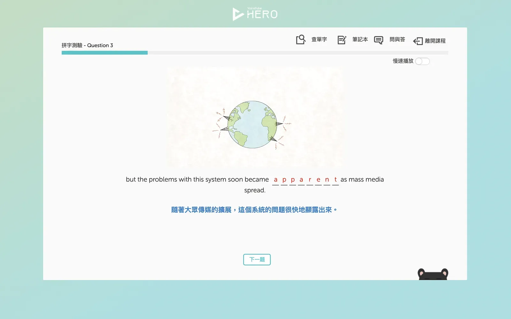511x319 pixels.
Task: Click the 慢速播放 label text
Action: [x=403, y=61]
